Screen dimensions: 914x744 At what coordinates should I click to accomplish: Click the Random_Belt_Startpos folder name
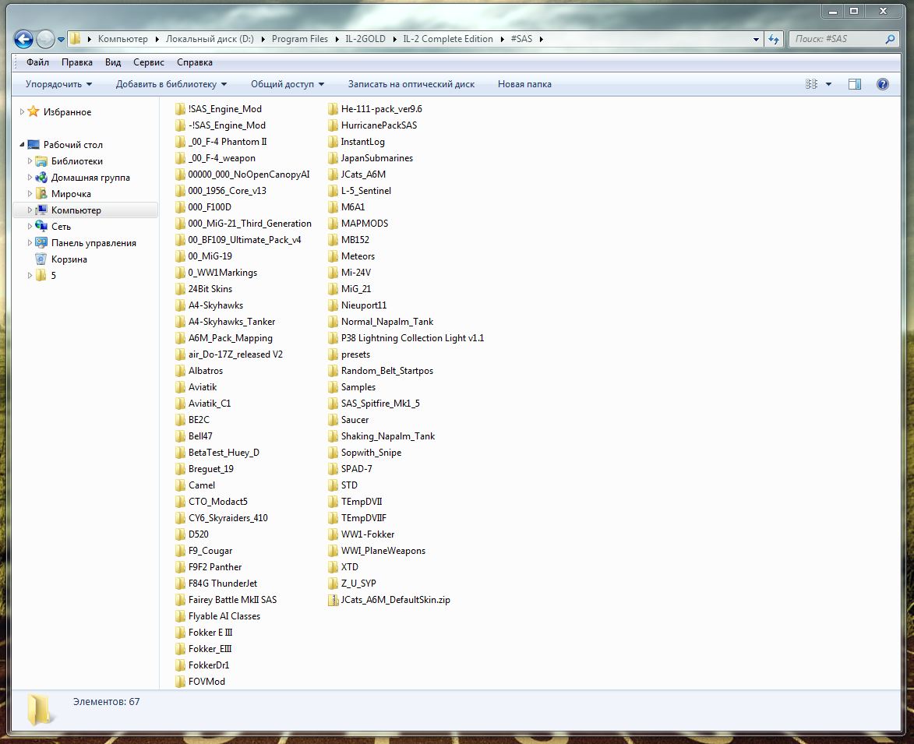tap(387, 371)
